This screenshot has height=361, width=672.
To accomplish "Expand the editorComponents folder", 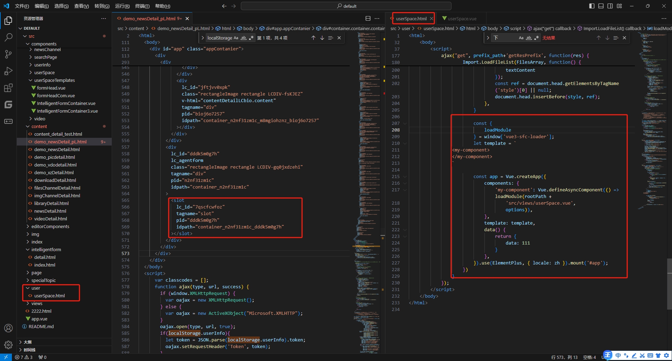I will [50, 226].
